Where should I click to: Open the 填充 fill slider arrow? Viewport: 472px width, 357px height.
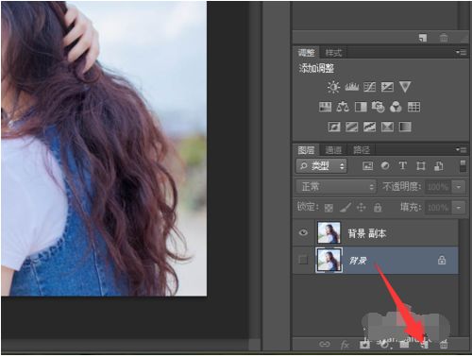pos(459,208)
